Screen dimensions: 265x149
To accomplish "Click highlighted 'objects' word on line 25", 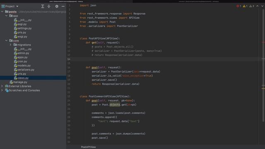I will pos(115,105).
